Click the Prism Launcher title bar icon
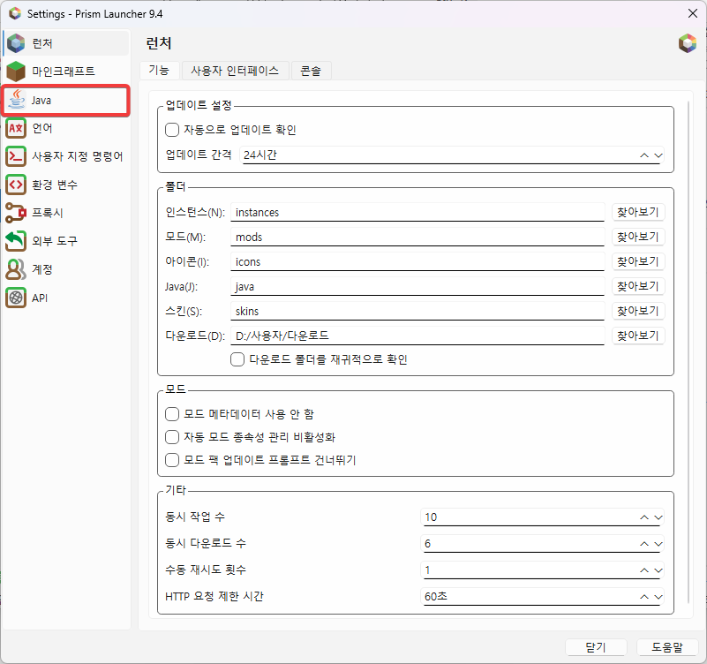This screenshot has height=664, width=707. click(x=15, y=13)
